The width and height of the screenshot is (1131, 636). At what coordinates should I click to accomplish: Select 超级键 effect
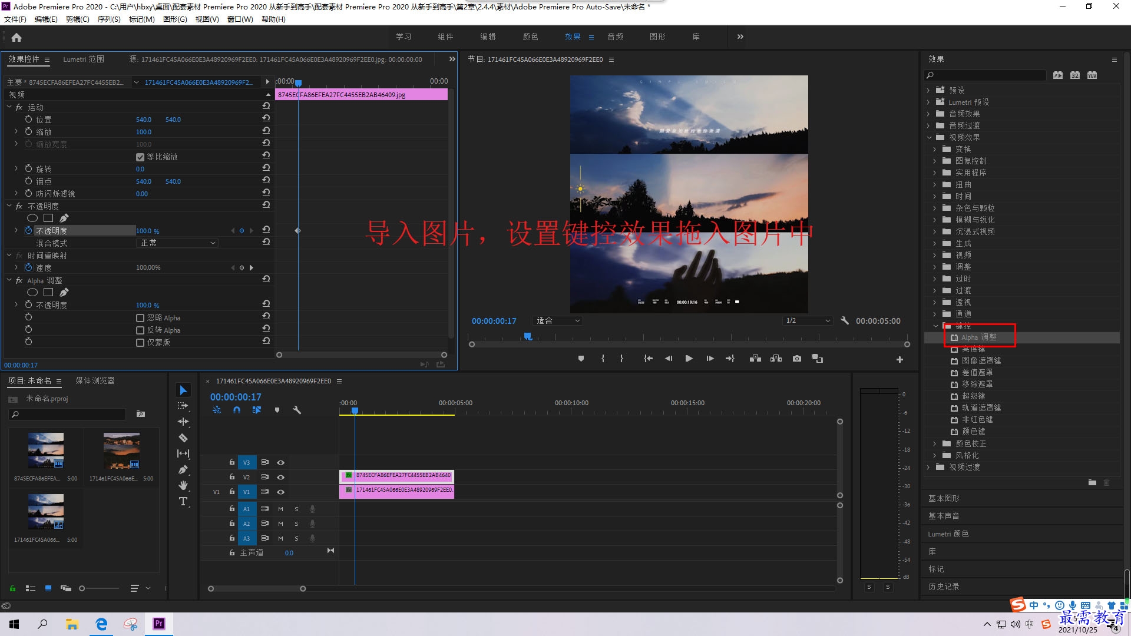973,396
